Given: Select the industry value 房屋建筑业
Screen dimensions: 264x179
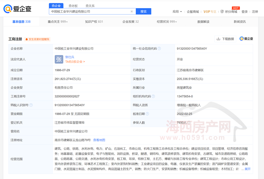Looking at the screenshot, I should pos(184,88).
